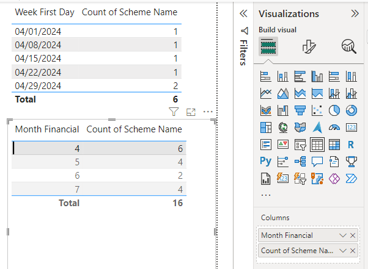
Task: Select the decomposition tree visual
Action: coord(300,162)
